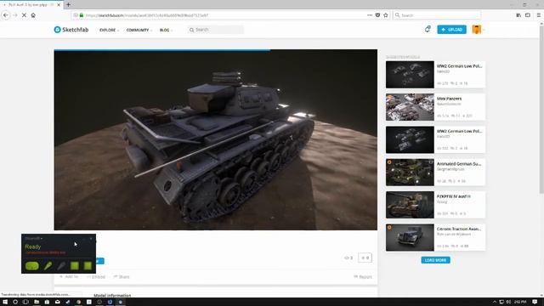Viewport: 544px width, 306px height.
Task: Bookmark this page with star icon
Action: [x=385, y=15]
